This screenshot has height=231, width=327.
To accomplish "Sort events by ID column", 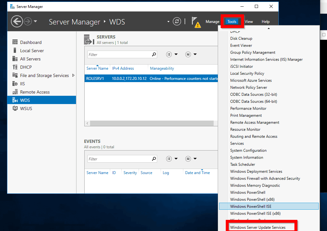I will coord(114,173).
